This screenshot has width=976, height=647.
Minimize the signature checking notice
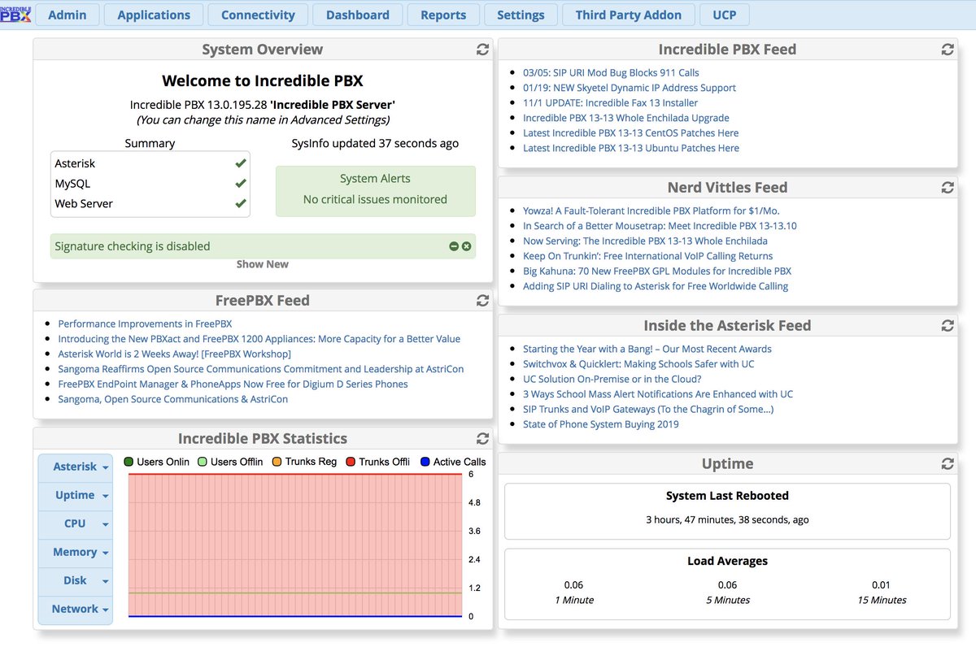point(454,246)
